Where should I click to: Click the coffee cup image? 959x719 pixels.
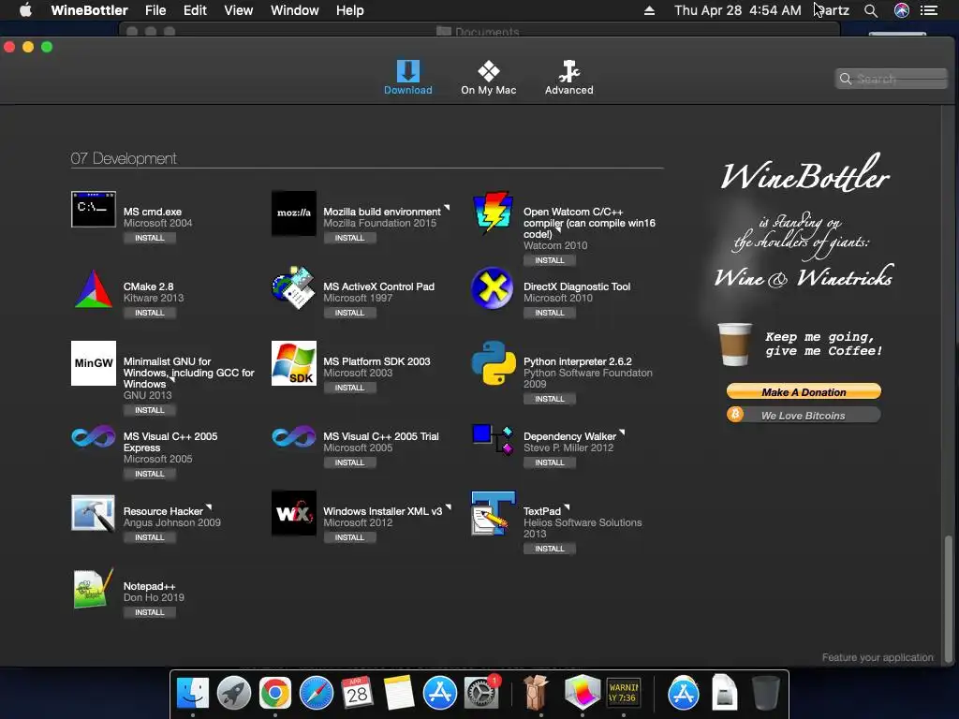click(x=734, y=345)
